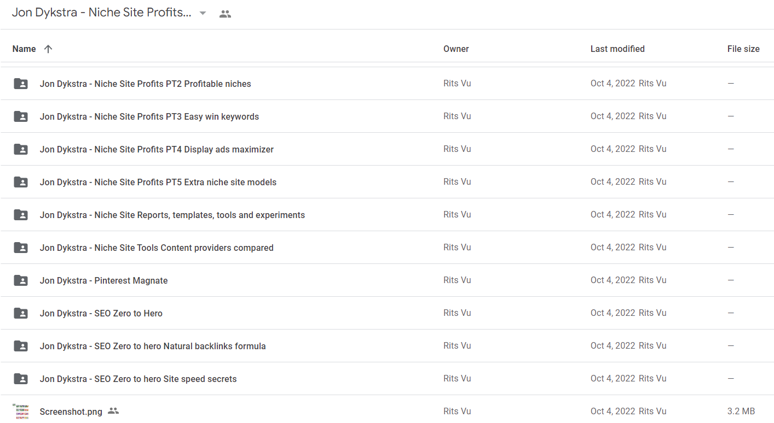774x423 pixels.
Task: Reverse sort order with the up arrow
Action: pyautogui.click(x=48, y=49)
